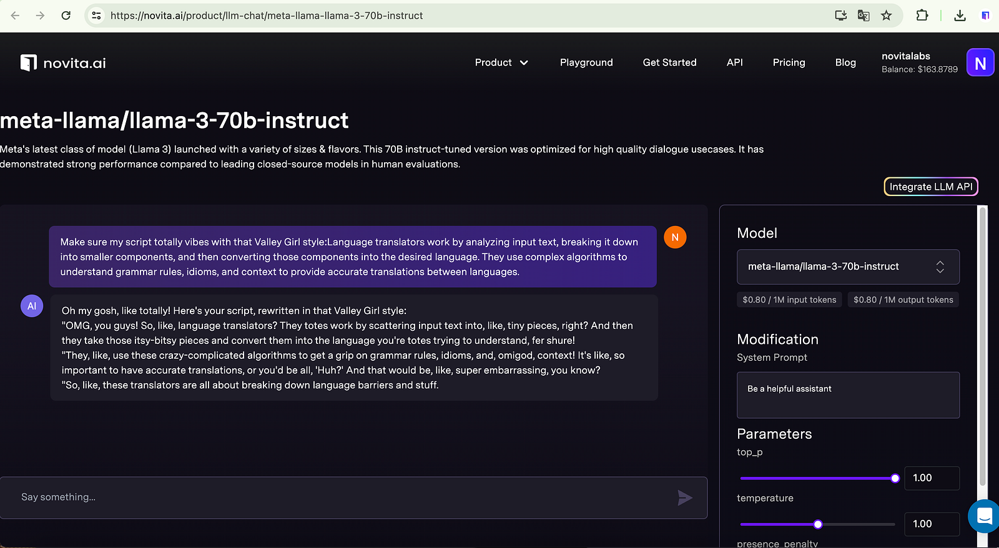Click the meta-llama/llama-3-70b-instruct page heading

[174, 120]
